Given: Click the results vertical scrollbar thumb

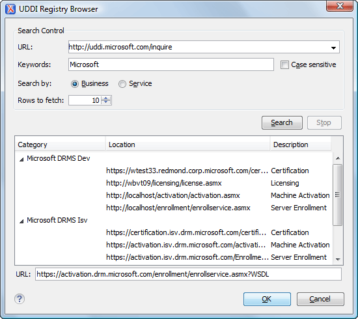Looking at the screenshot, I should [x=337, y=195].
